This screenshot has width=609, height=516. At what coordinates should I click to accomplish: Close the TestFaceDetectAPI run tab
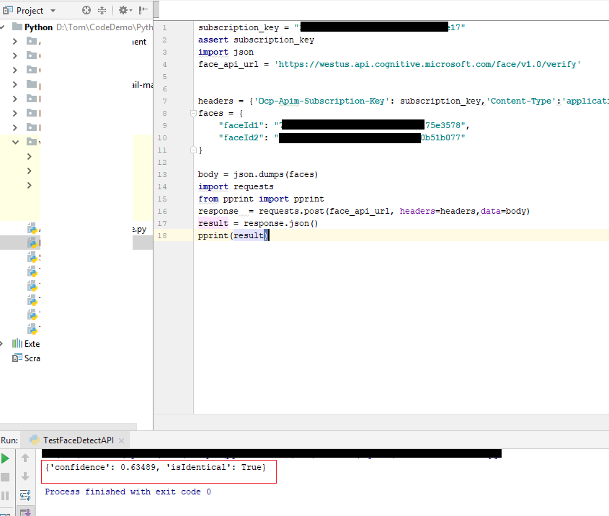[121, 440]
